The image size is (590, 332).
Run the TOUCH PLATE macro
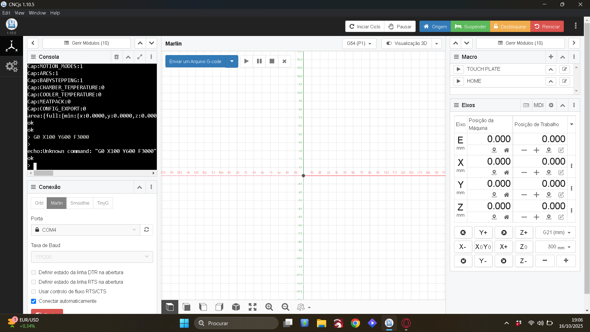[458, 69]
